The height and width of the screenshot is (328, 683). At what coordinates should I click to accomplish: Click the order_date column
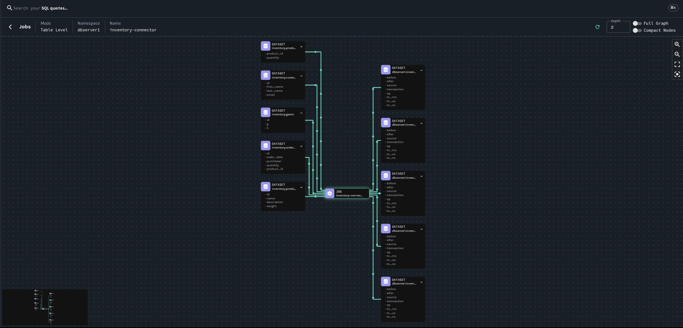[x=274, y=157]
